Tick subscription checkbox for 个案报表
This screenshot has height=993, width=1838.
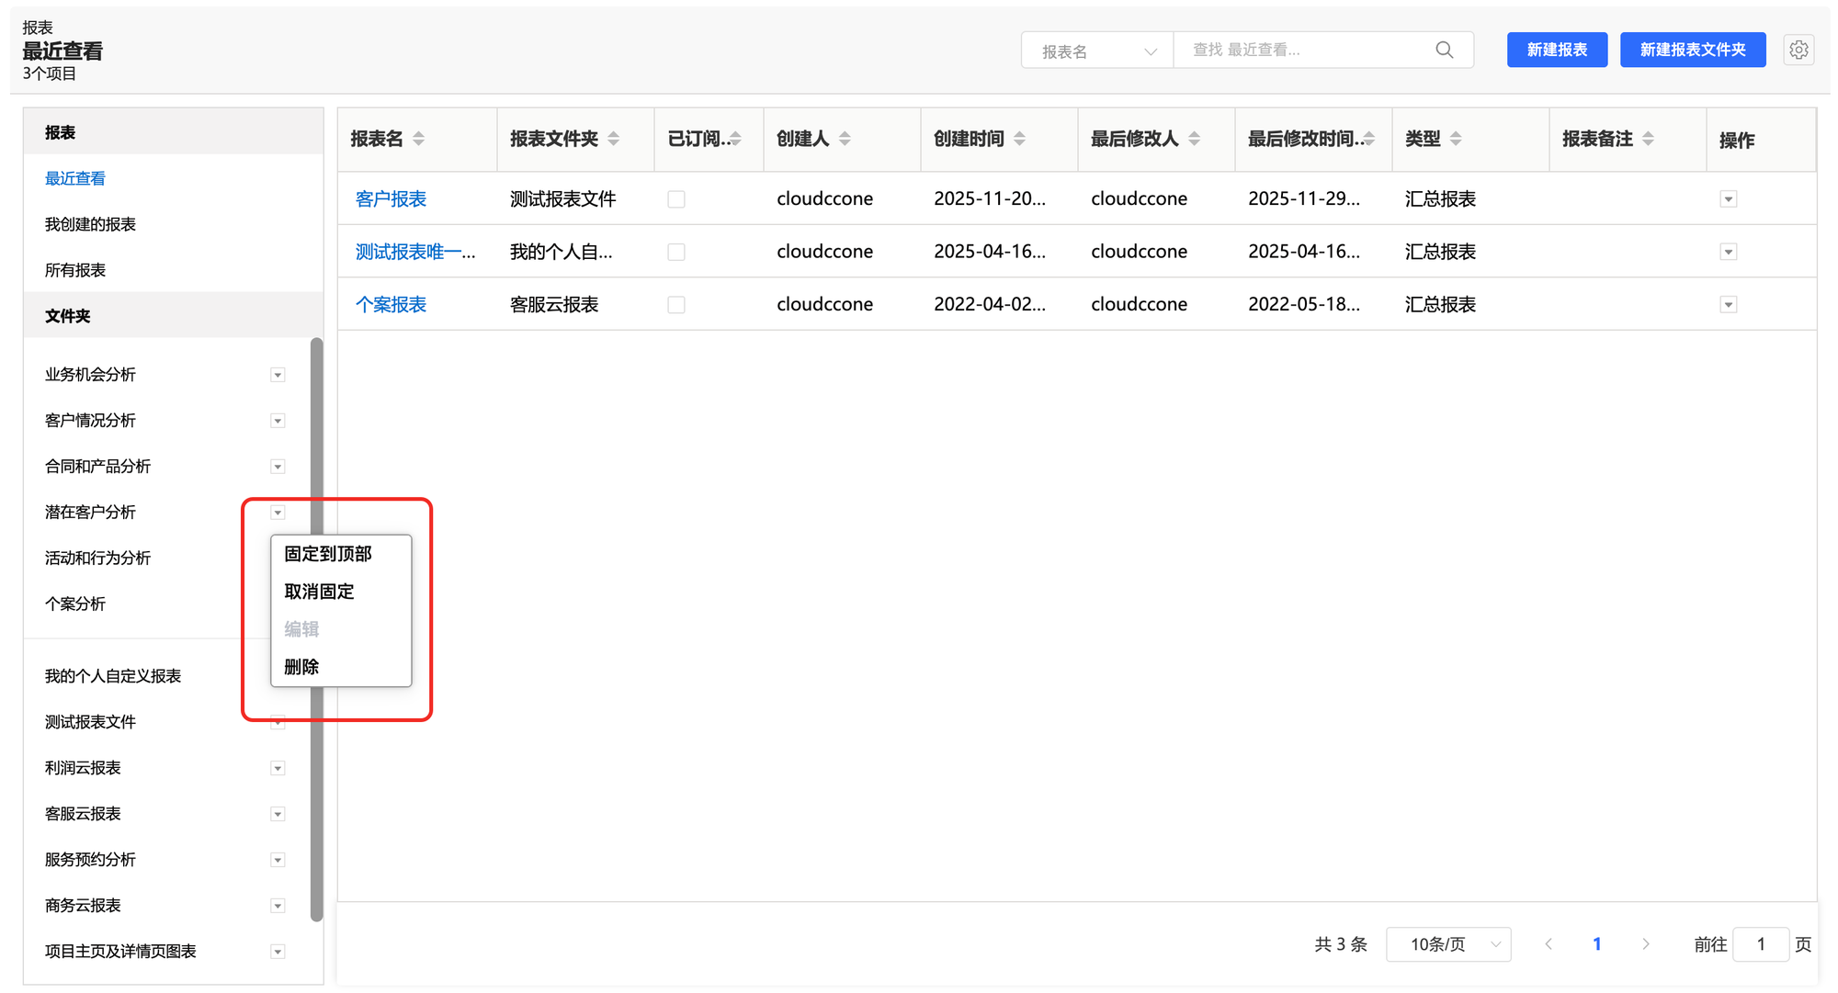tap(676, 304)
